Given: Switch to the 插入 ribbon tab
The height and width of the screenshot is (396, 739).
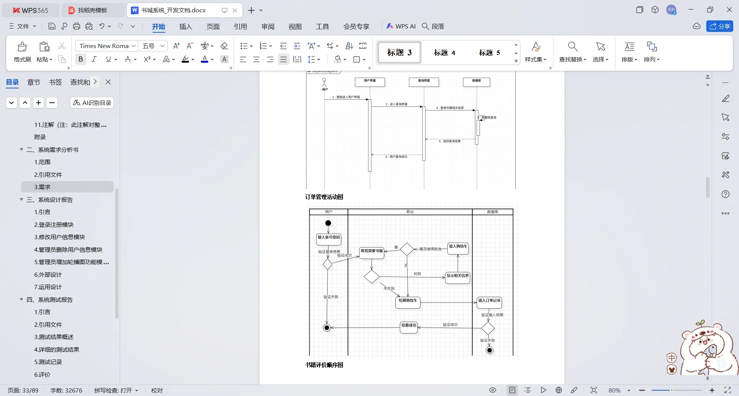Looking at the screenshot, I should [186, 27].
